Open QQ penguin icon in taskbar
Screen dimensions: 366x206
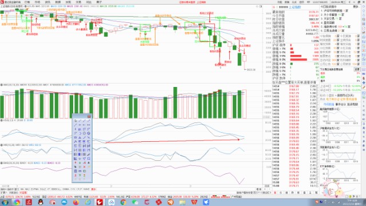point(41,202)
